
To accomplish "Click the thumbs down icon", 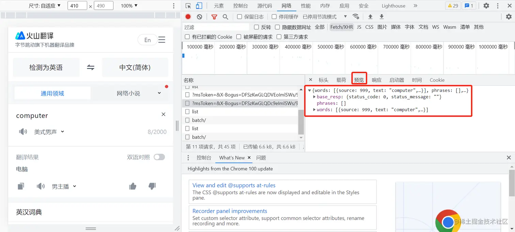I will pos(152,186).
